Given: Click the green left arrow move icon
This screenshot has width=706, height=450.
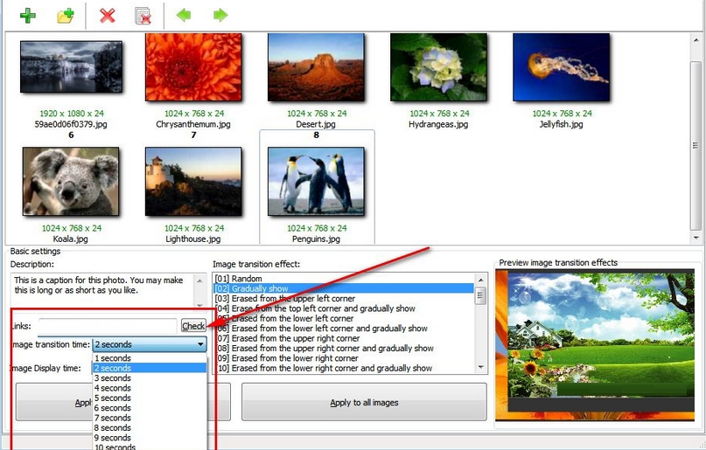Looking at the screenshot, I should pos(183,15).
